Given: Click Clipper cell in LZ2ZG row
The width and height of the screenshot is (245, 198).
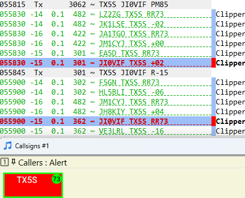Looking at the screenshot, I should [x=230, y=14].
